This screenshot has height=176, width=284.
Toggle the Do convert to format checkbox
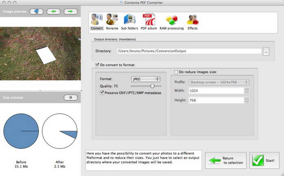tap(97, 64)
